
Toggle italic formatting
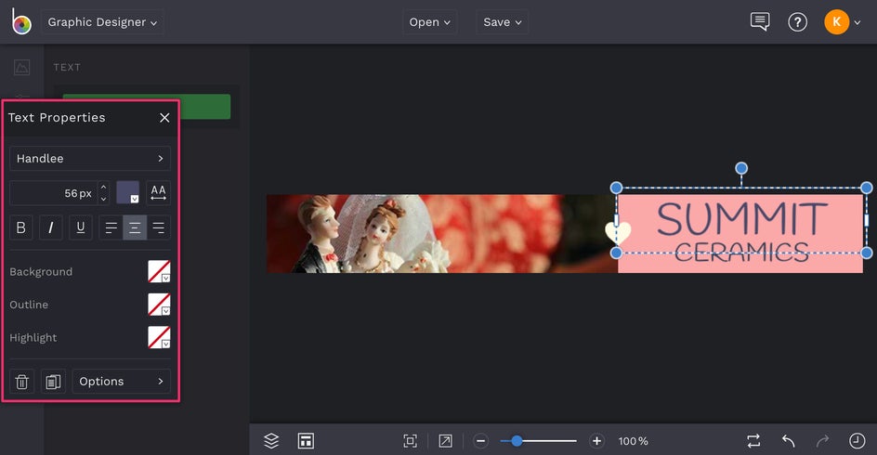[51, 227]
